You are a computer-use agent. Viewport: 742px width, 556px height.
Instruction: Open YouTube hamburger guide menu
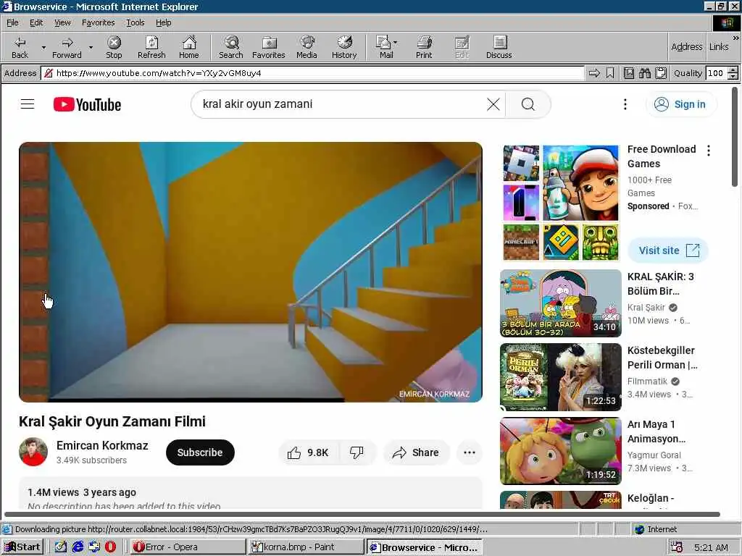point(28,104)
